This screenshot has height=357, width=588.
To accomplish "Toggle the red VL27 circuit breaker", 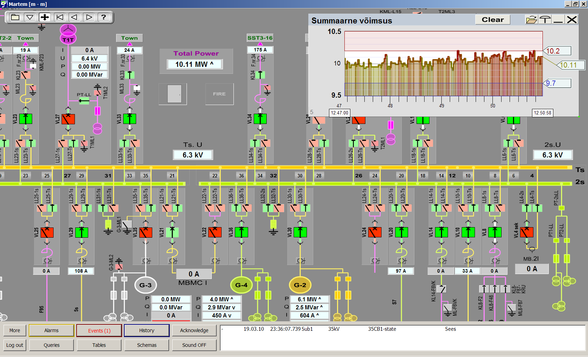I will [68, 119].
